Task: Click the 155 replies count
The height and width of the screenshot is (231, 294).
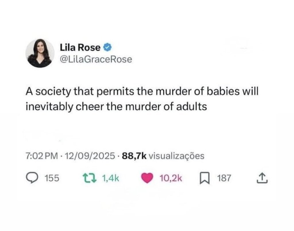Action: 52,178
